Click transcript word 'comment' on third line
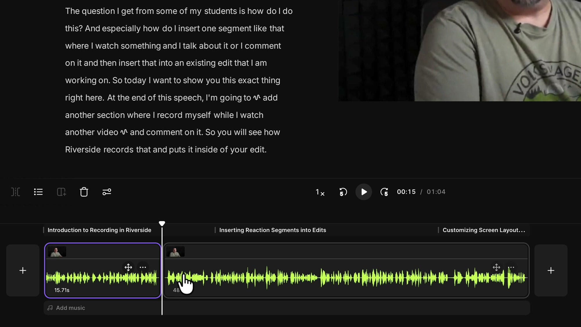 pos(263,46)
